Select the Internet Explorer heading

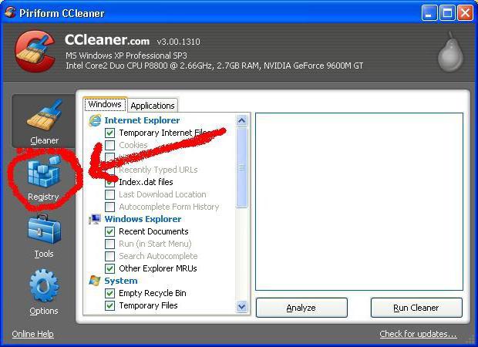142,120
